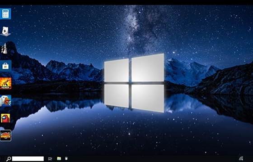Click the taskbar search magnifier icon
Image resolution: width=253 pixels, height=162 pixels.
coord(9,159)
